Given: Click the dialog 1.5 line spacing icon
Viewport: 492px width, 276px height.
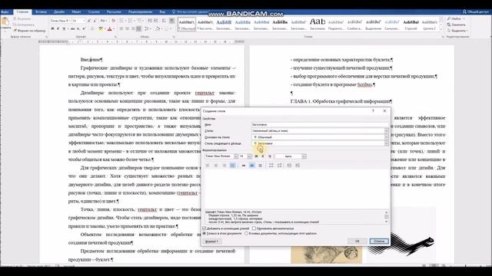Looking at the screenshot, I should pos(252,166).
